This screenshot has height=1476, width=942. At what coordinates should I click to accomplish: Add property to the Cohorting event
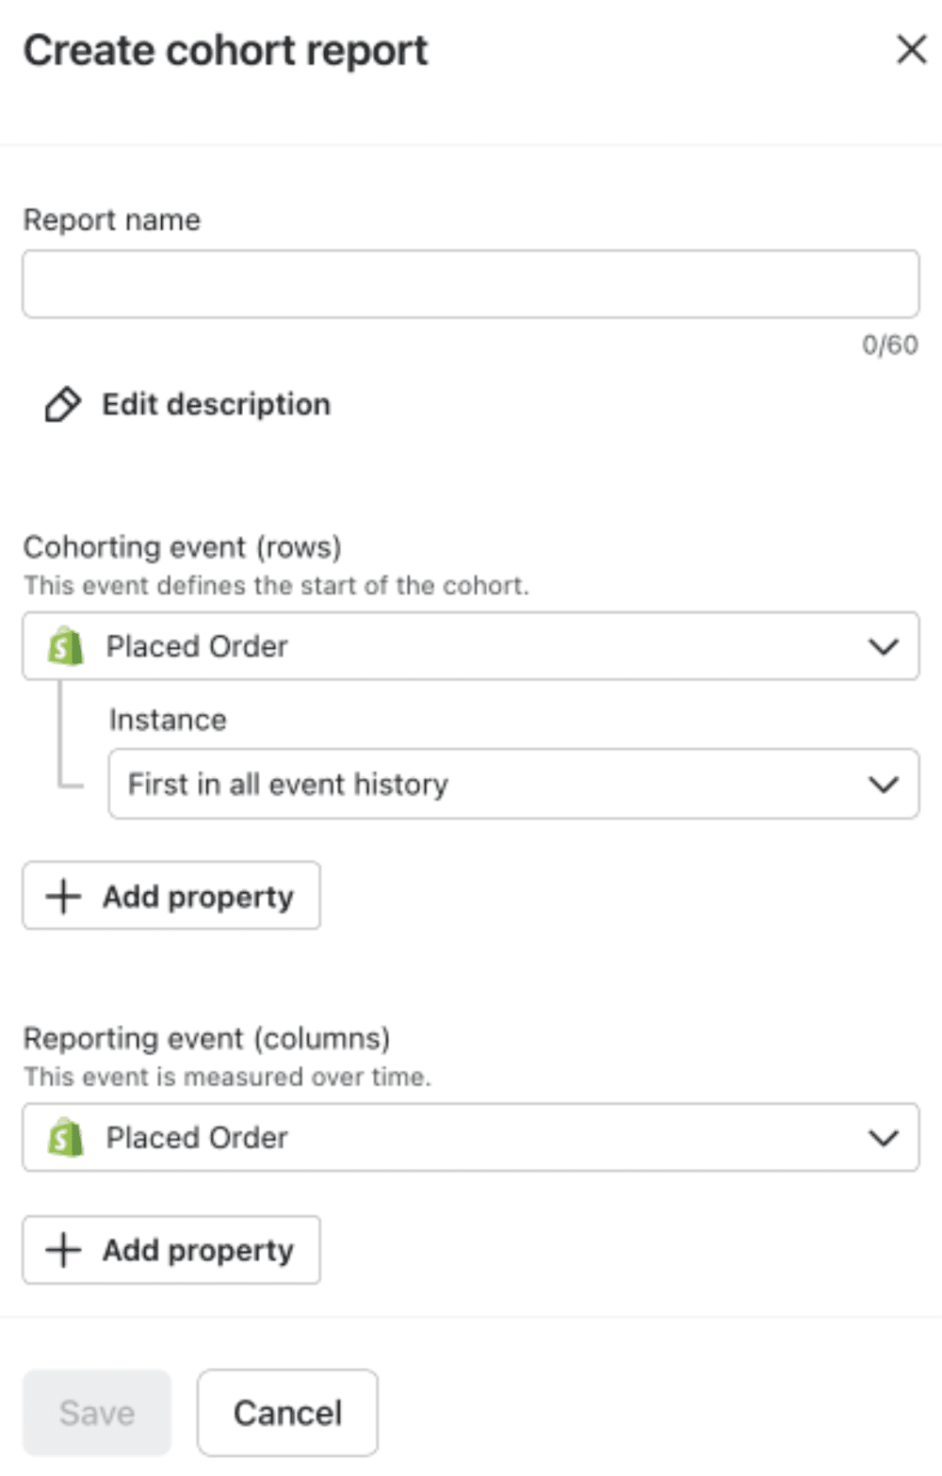pyautogui.click(x=171, y=896)
